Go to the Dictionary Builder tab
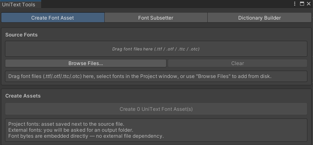This screenshot has width=313, height=145. click(259, 18)
